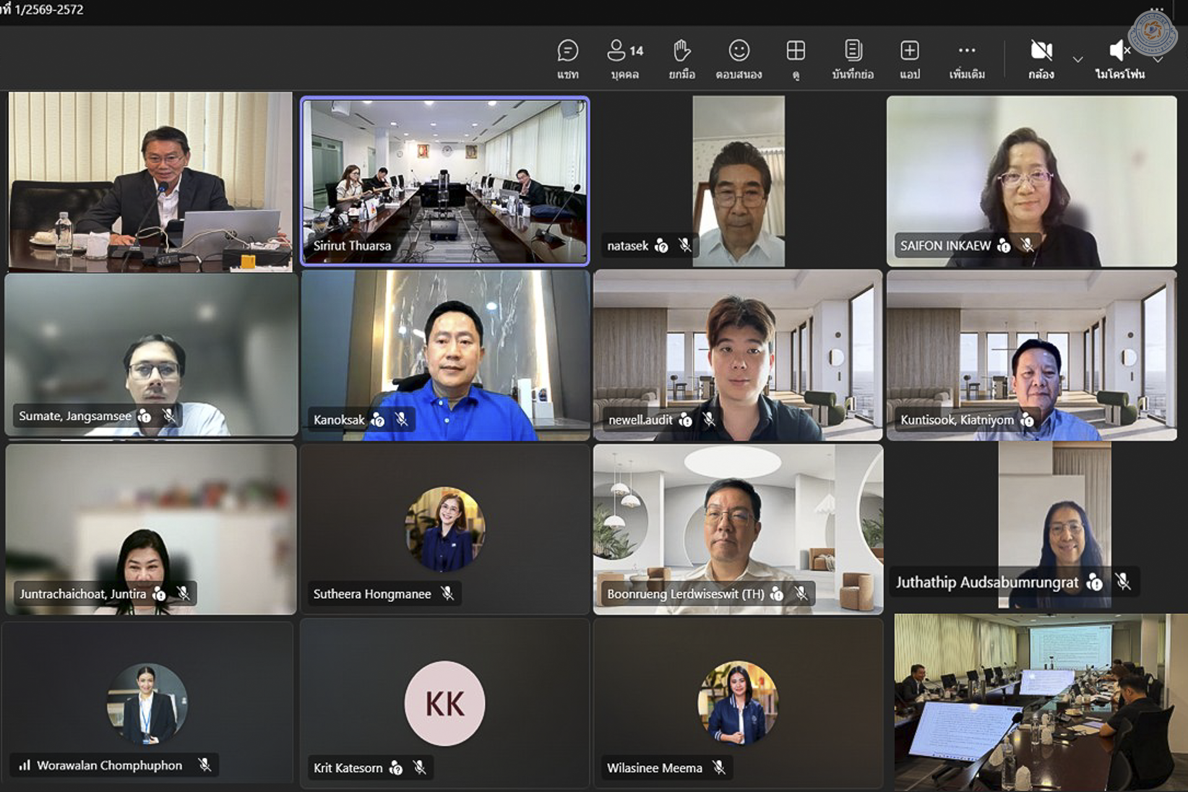The height and width of the screenshot is (792, 1188).
Task: Click the name label 'SAIFON INKAEW'
Action: click(945, 246)
